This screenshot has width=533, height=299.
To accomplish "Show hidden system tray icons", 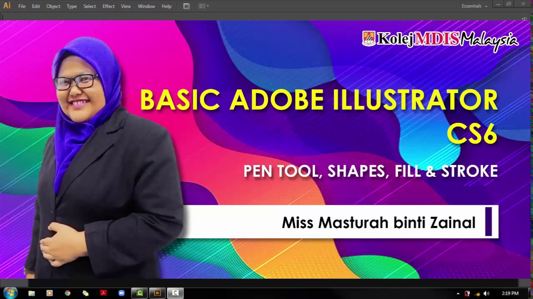I will click(x=458, y=294).
